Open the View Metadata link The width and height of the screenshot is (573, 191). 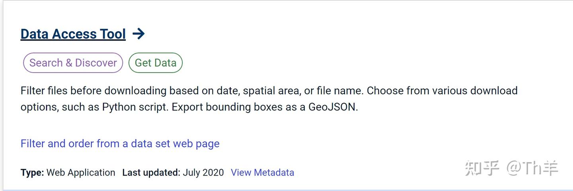tap(262, 173)
